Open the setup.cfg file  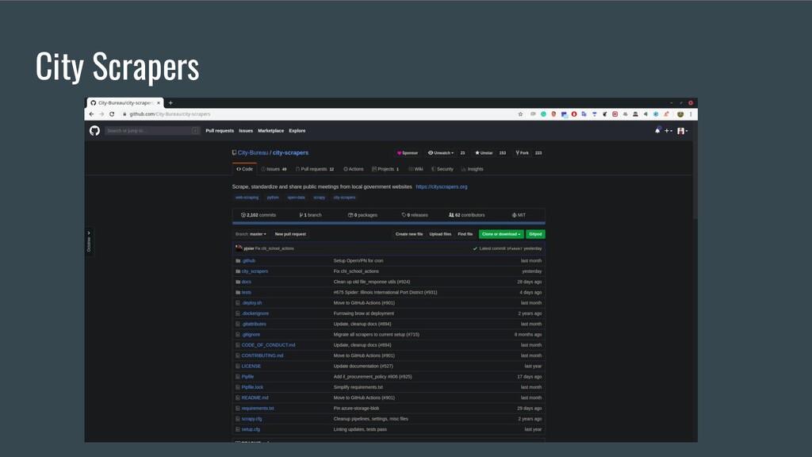pyautogui.click(x=251, y=429)
